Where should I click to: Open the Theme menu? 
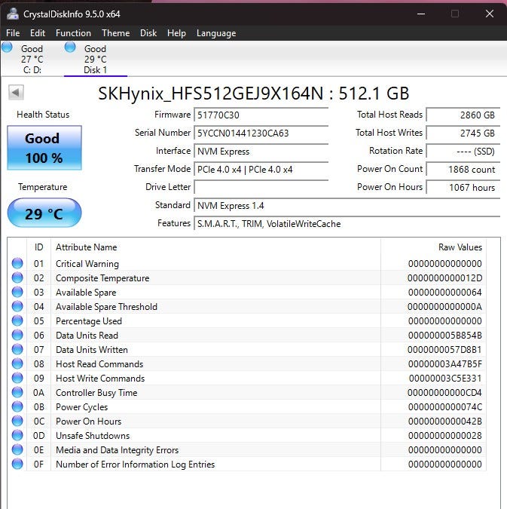pos(116,33)
